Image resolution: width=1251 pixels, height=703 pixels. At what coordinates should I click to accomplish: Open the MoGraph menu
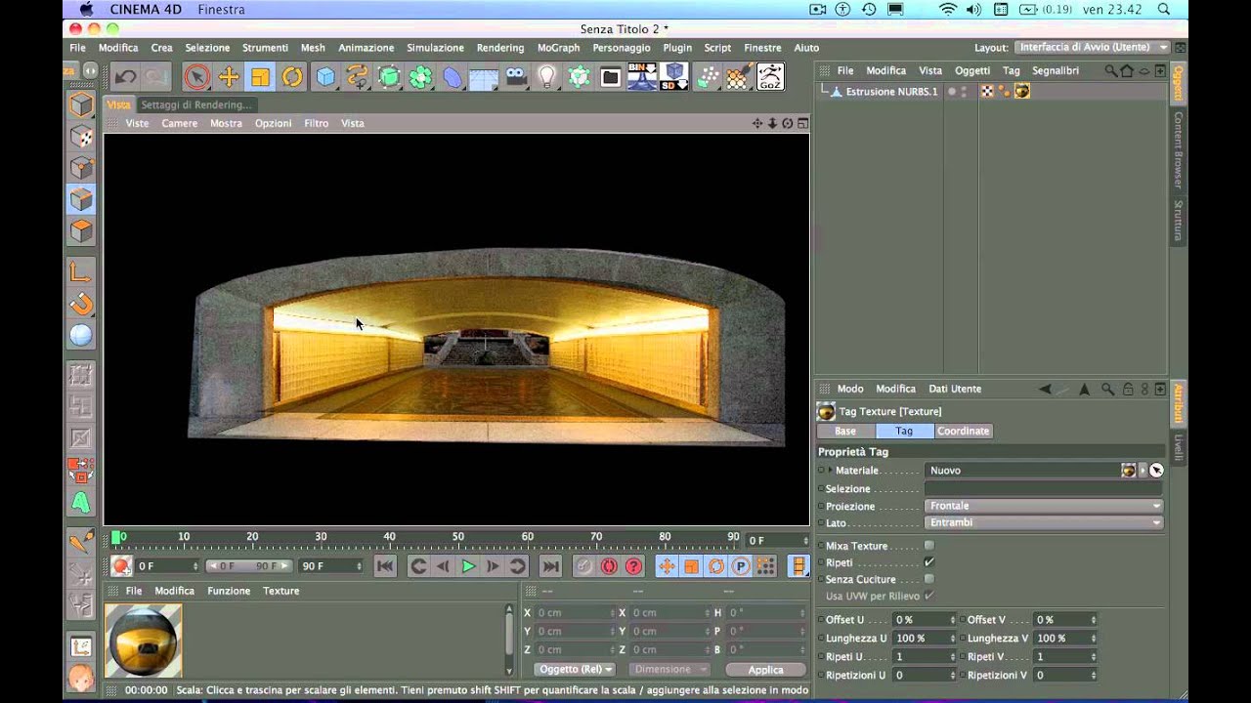coord(558,47)
